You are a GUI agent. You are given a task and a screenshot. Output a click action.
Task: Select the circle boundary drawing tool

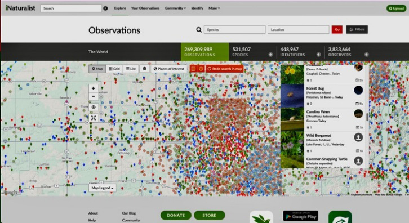pyautogui.click(x=201, y=69)
